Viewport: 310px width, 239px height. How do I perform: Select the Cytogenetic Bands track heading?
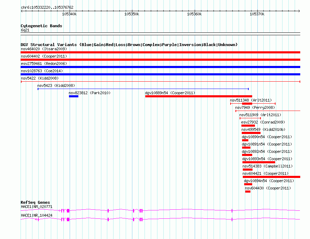click(x=41, y=26)
